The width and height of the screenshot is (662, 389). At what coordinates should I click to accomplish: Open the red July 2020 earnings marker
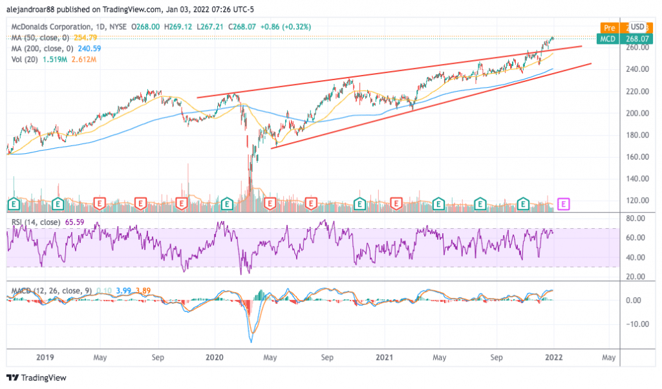(311, 204)
